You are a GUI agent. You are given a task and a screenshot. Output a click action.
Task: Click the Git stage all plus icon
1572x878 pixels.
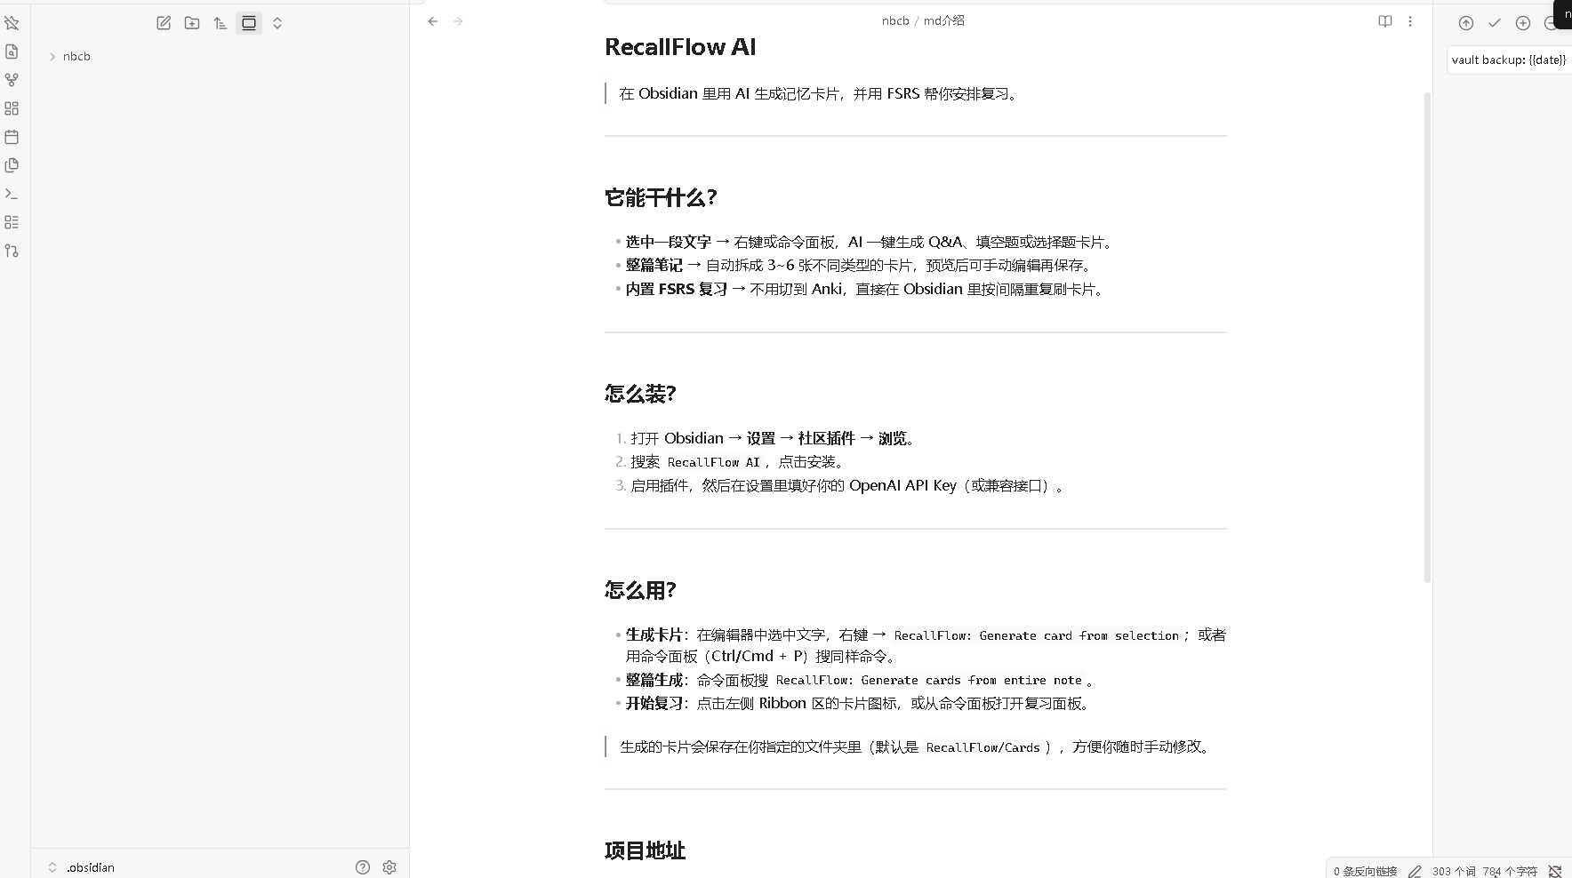(1523, 23)
